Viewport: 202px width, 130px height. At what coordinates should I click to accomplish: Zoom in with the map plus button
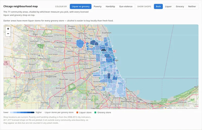[8, 29]
